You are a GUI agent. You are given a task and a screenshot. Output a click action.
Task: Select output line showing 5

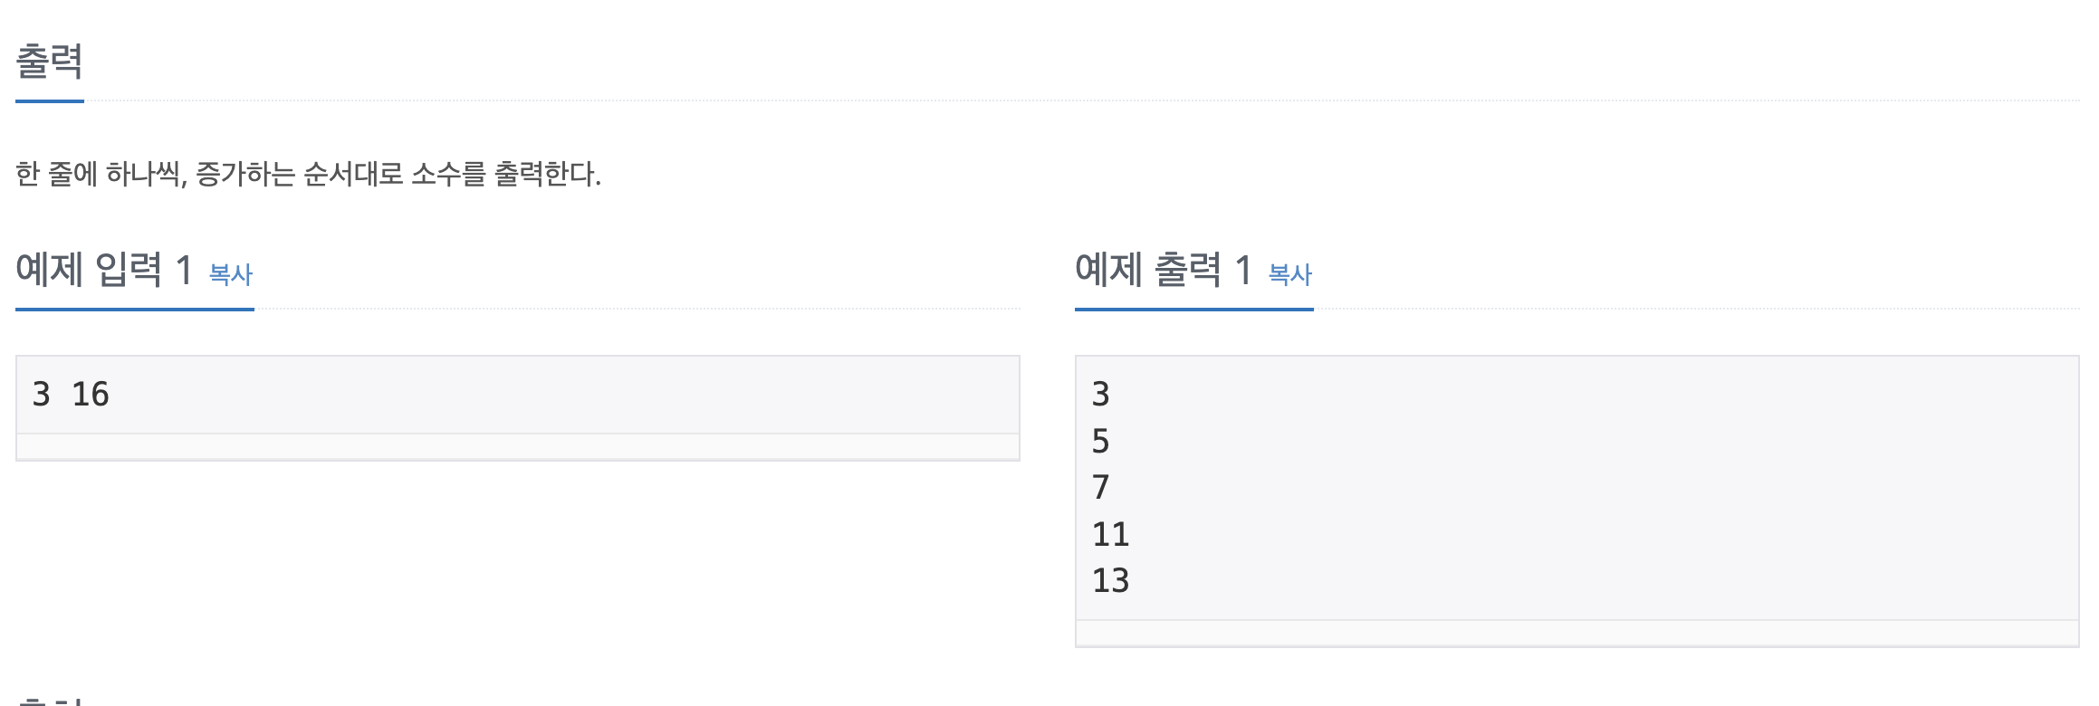pos(1100,441)
